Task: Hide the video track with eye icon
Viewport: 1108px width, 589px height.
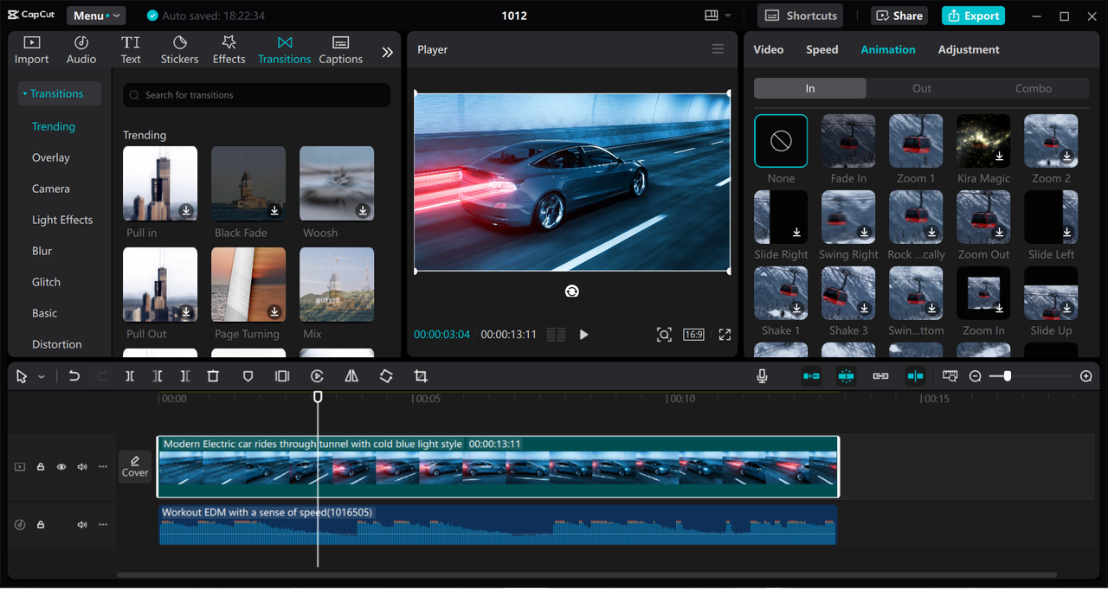Action: [61, 467]
